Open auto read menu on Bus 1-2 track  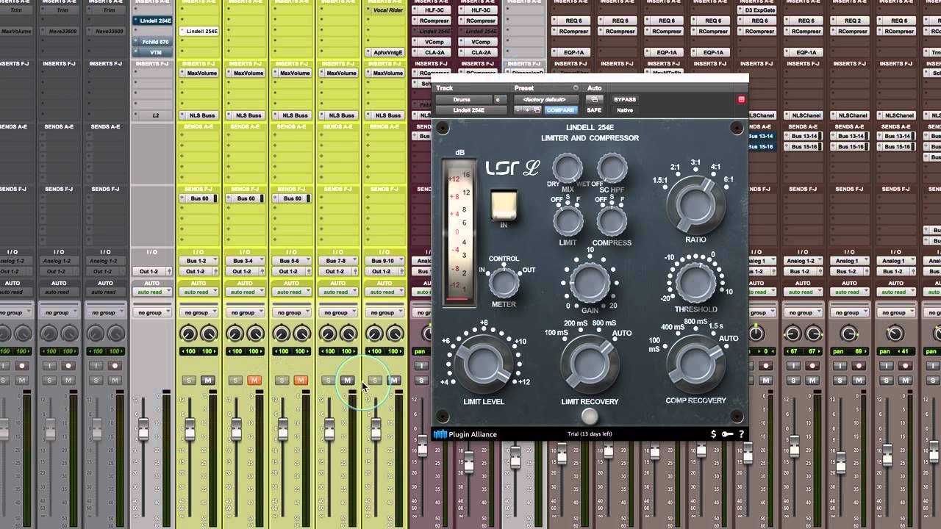[x=198, y=292]
